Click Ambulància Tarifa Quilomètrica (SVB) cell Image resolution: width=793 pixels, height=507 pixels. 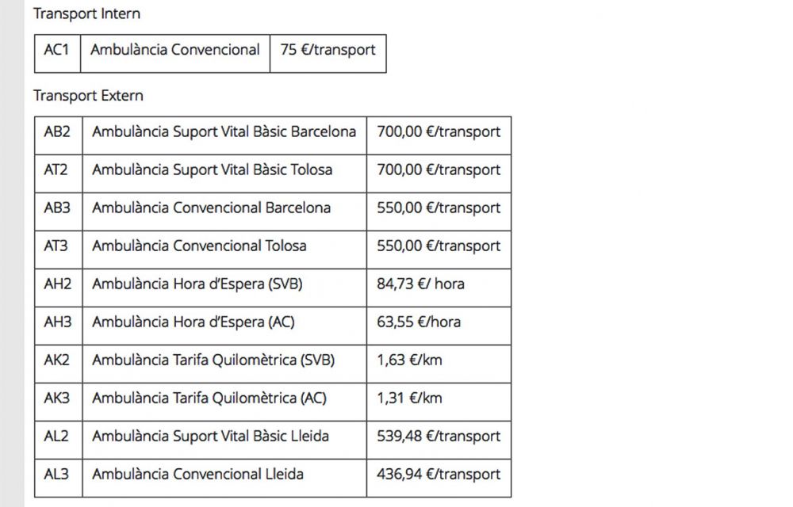[x=213, y=360]
